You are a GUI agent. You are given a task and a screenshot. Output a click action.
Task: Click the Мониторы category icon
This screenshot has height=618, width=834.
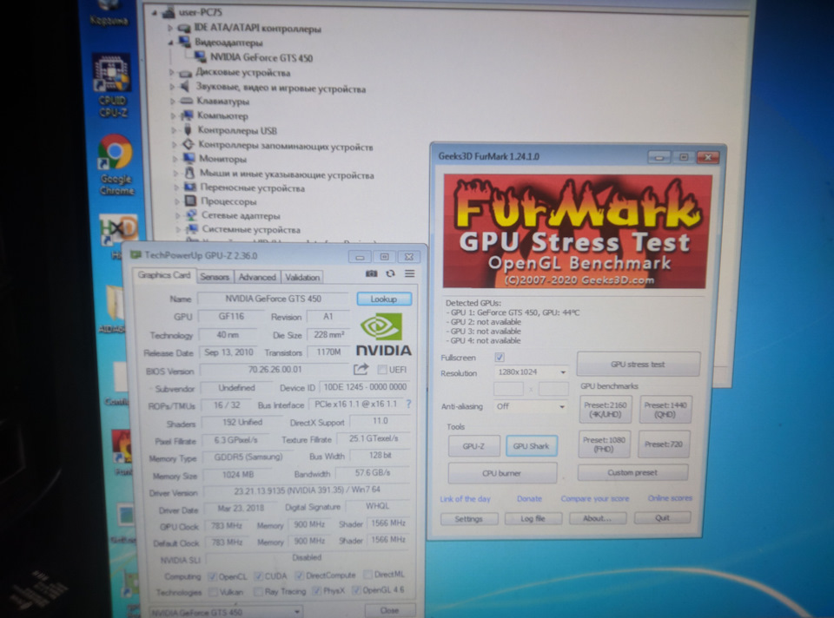click(x=189, y=158)
